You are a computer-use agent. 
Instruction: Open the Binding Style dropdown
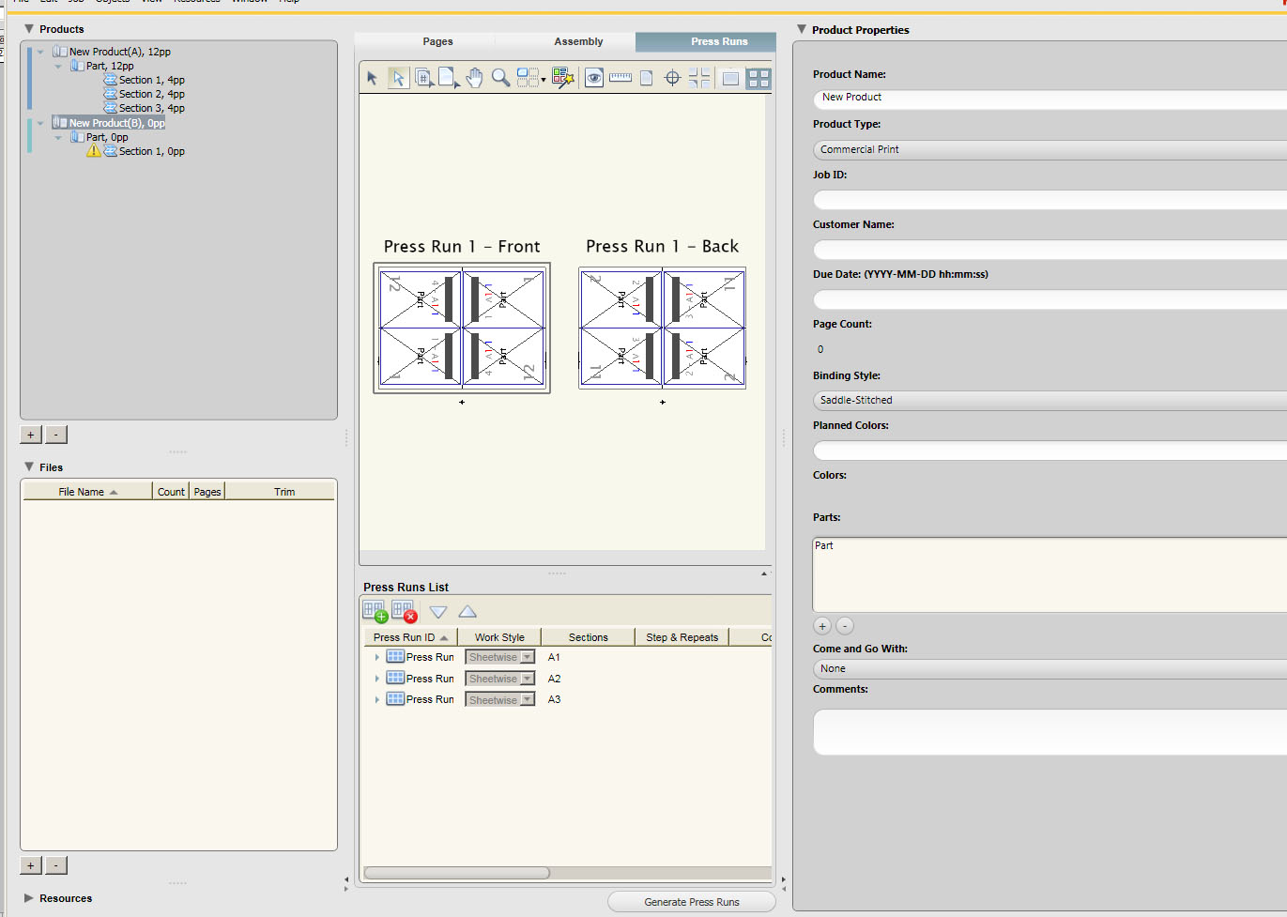[1049, 400]
